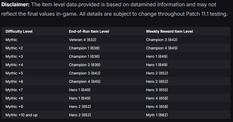Click the Mythic +9 cell
233x122 pixels.
pyautogui.click(x=14, y=107)
